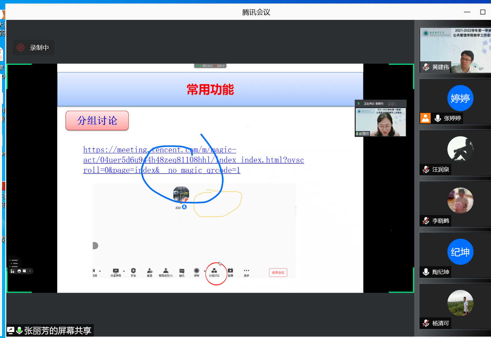Toggle the 录制 record button in slide toolbar
Image resolution: width=491 pixels, height=338 pixels.
(197, 271)
